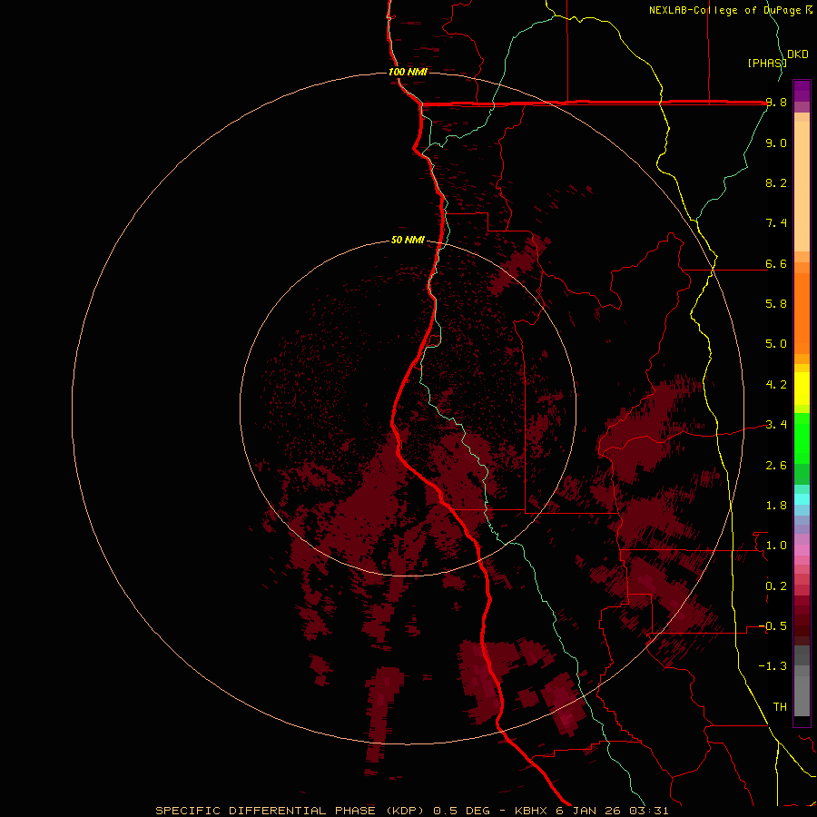Pick the peach segment beside 8.2

tap(802, 186)
